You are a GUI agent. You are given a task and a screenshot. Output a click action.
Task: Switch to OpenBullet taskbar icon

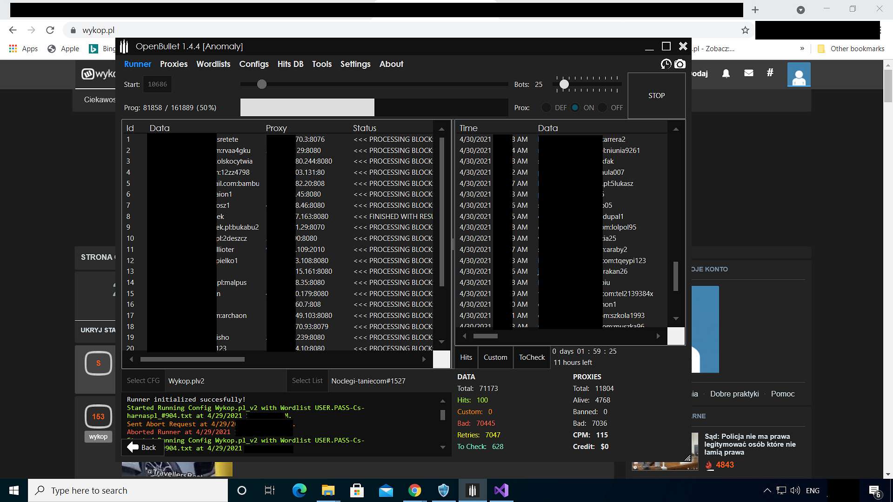click(x=472, y=490)
